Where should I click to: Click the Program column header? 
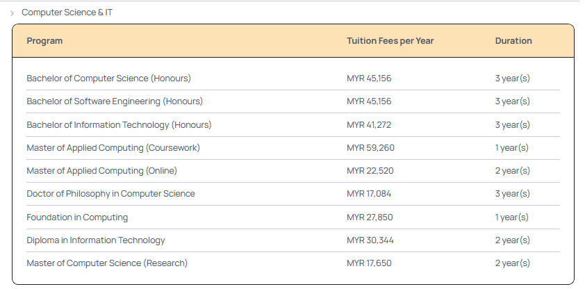tap(44, 41)
